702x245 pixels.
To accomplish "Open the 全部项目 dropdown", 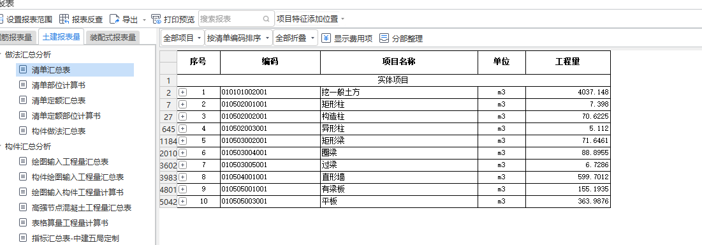I will click(x=182, y=38).
